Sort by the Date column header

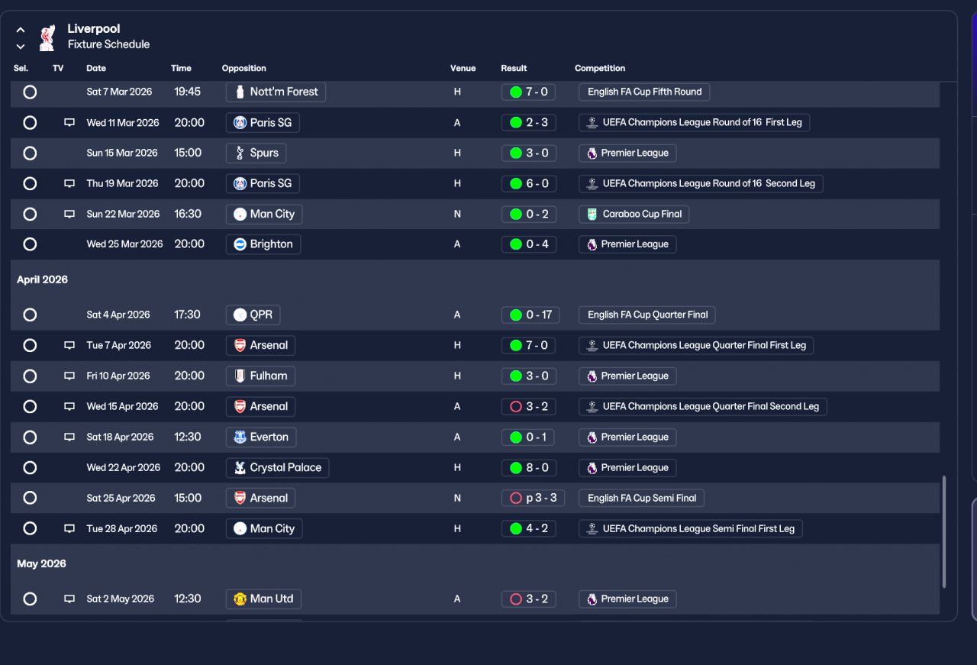[x=96, y=68]
